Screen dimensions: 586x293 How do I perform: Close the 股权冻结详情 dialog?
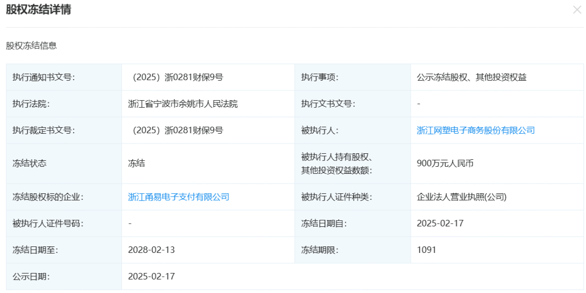click(x=577, y=10)
